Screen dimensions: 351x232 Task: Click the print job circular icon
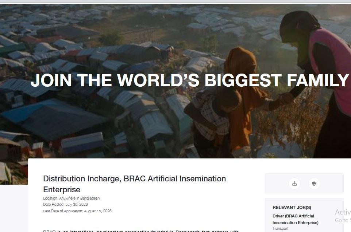314,184
